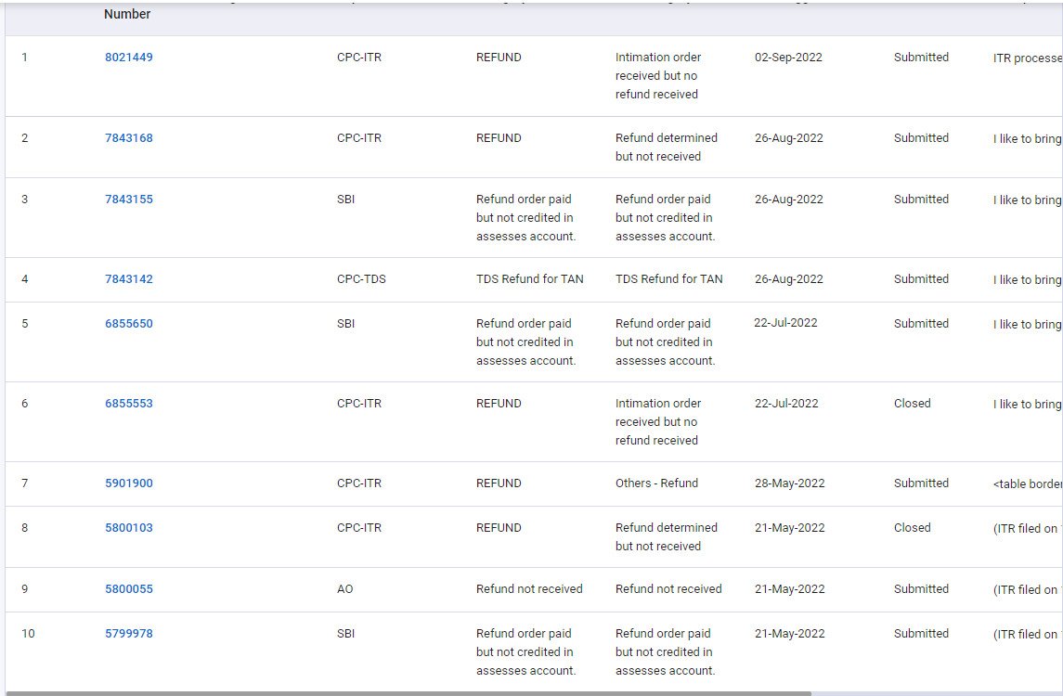Select the 26-Aug-2022 date in row 3

click(788, 199)
